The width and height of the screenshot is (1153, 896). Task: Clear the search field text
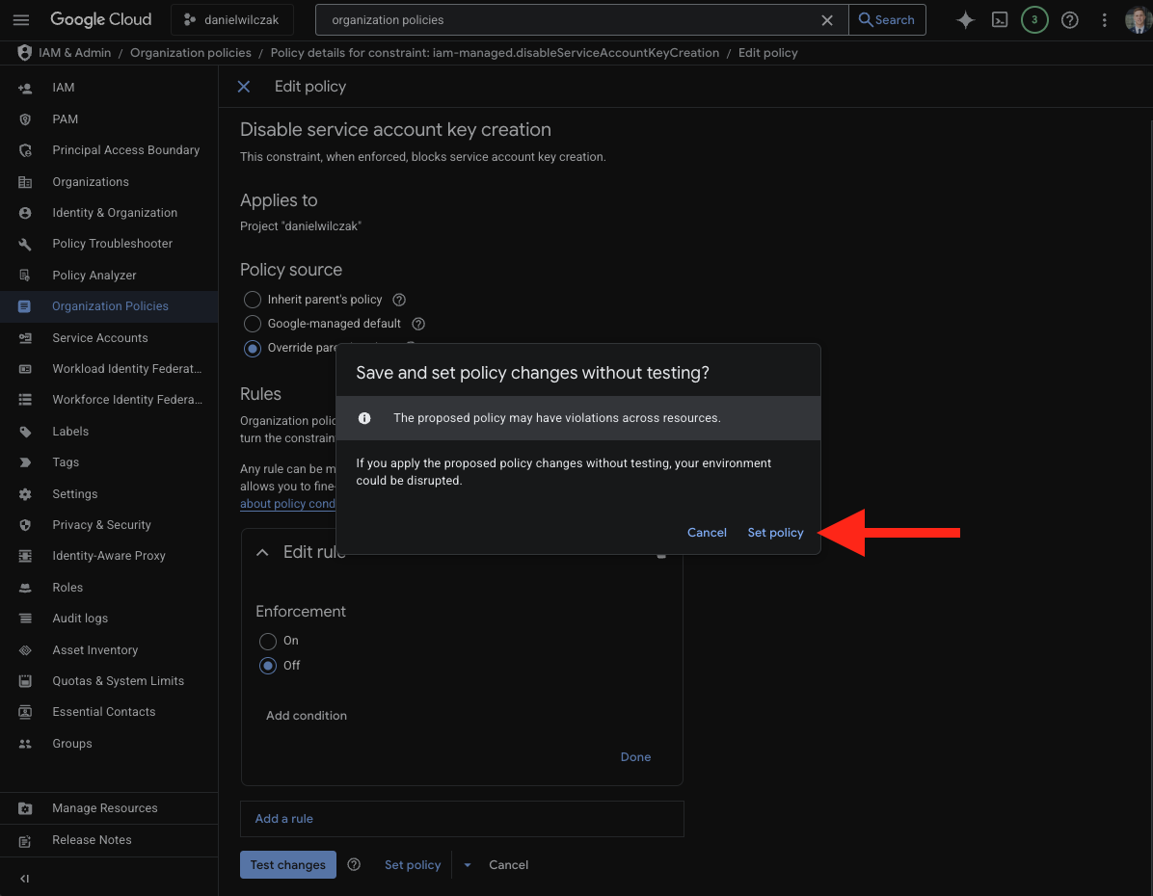pyautogui.click(x=827, y=20)
